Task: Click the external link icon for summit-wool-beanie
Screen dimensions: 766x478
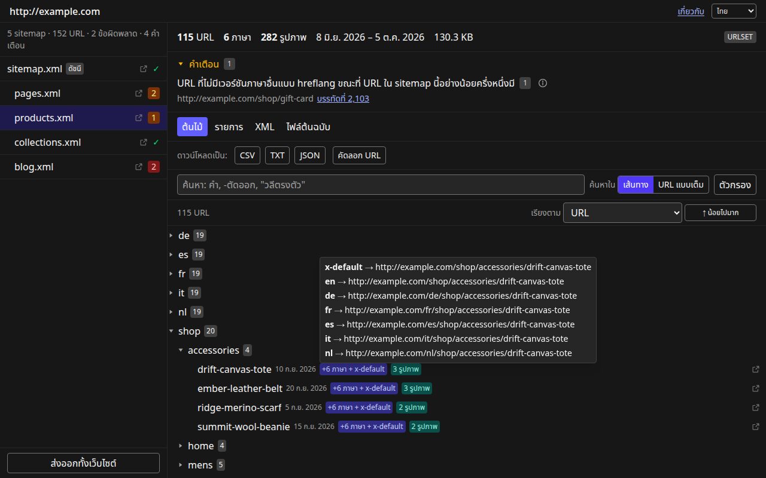Action: click(755, 427)
